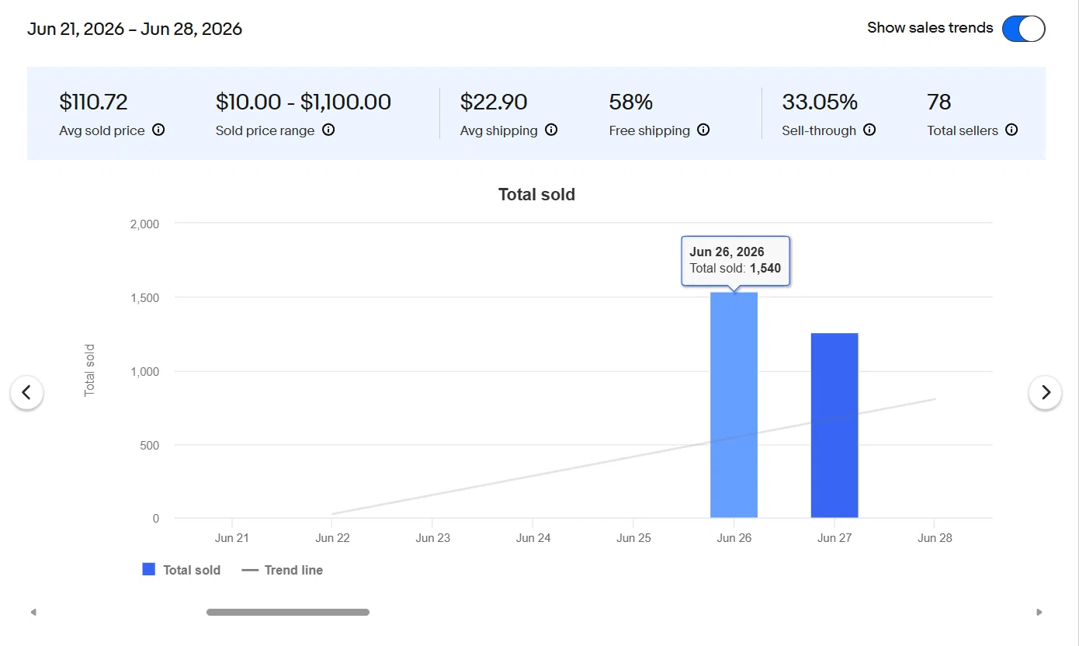The height and width of the screenshot is (646, 1079).
Task: Click the 58% free shipping value
Action: pos(631,102)
